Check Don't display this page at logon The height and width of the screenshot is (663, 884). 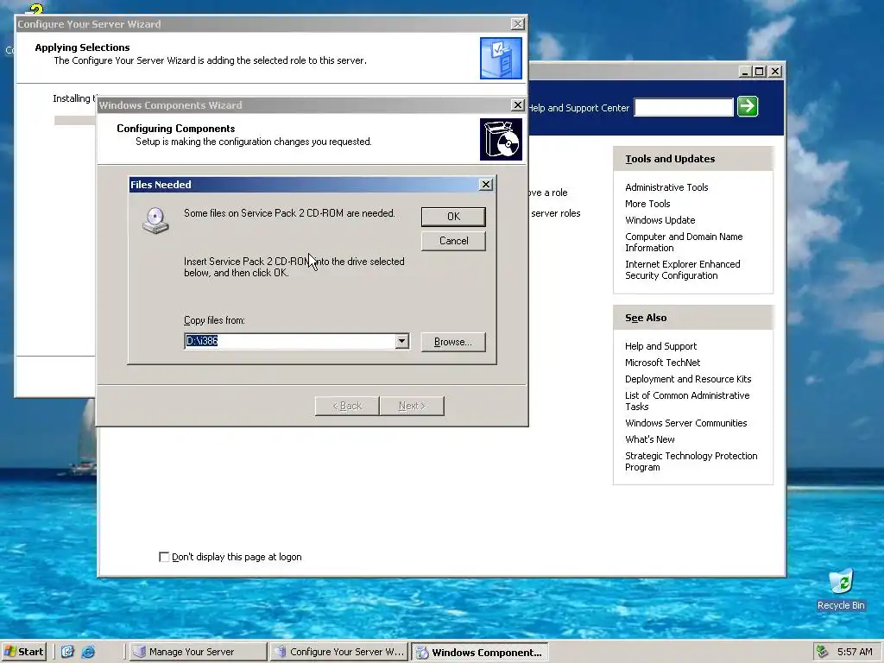(164, 557)
